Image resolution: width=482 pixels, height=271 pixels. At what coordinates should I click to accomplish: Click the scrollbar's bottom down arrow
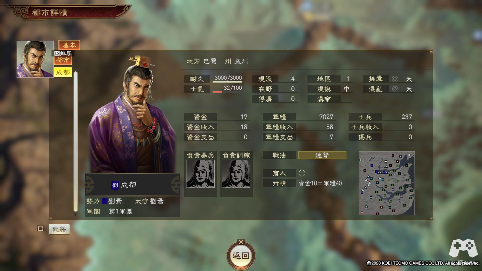[75, 214]
